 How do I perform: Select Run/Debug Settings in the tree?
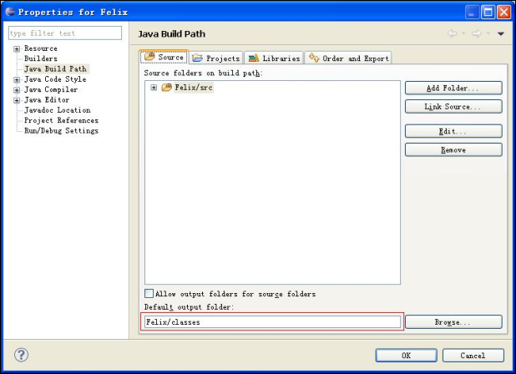pos(61,131)
